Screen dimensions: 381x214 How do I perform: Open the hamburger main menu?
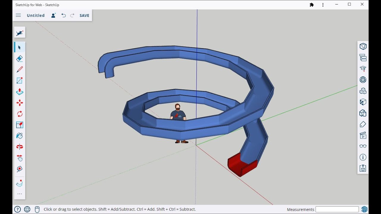(18, 15)
